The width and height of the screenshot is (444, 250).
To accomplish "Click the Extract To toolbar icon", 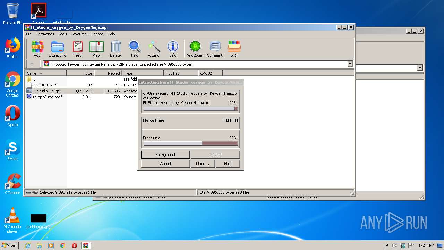I will [57, 49].
